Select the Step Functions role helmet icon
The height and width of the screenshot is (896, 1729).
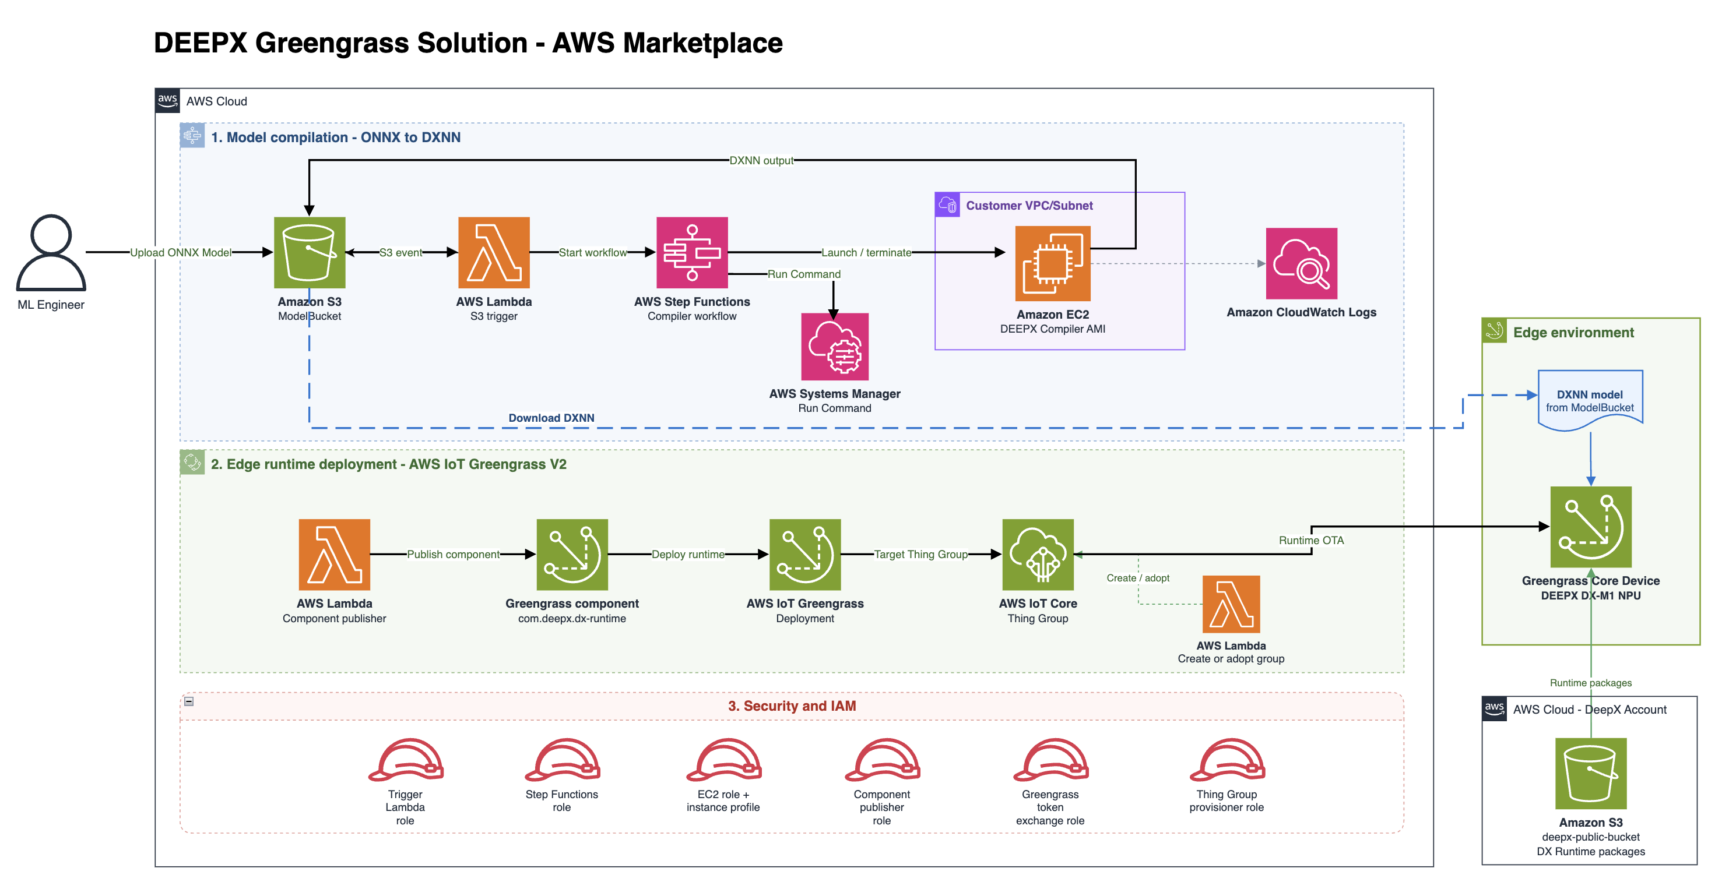click(x=562, y=760)
